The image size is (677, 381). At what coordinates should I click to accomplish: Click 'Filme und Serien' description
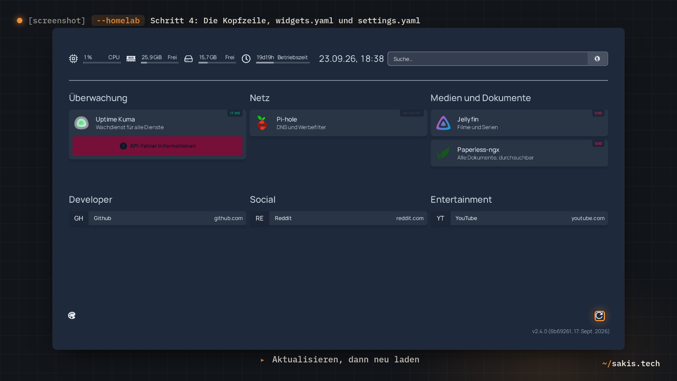pos(477,127)
